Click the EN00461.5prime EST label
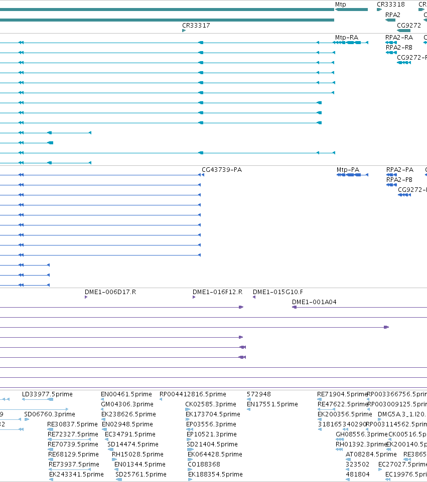Screen dimensions: 427x482 (126, 394)
